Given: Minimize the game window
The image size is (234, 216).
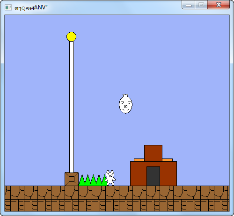Looking at the screenshot, I should [189, 5].
